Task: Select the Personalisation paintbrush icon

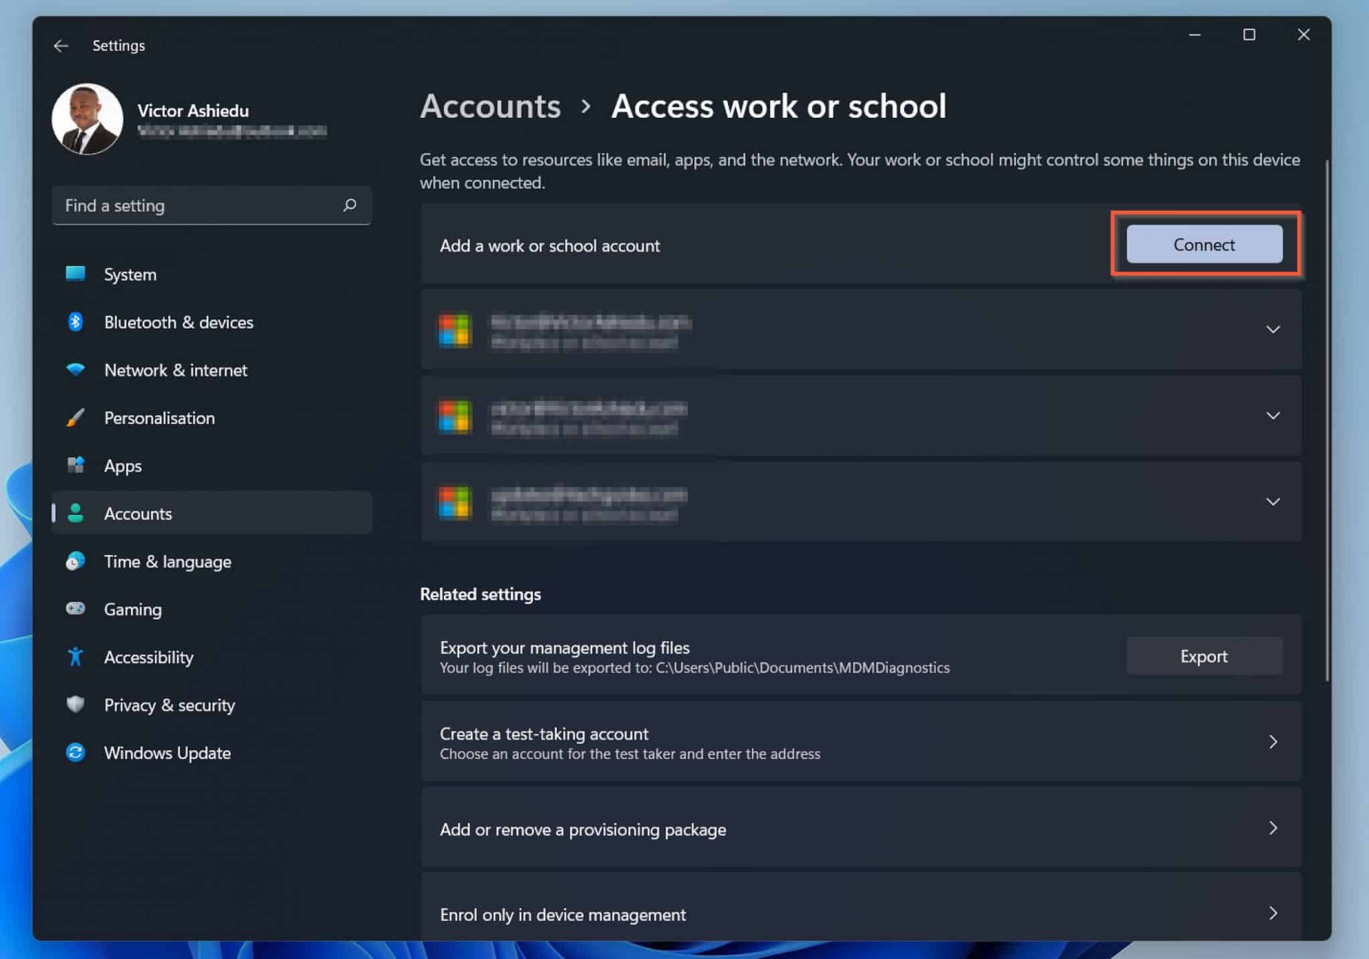Action: [x=76, y=418]
